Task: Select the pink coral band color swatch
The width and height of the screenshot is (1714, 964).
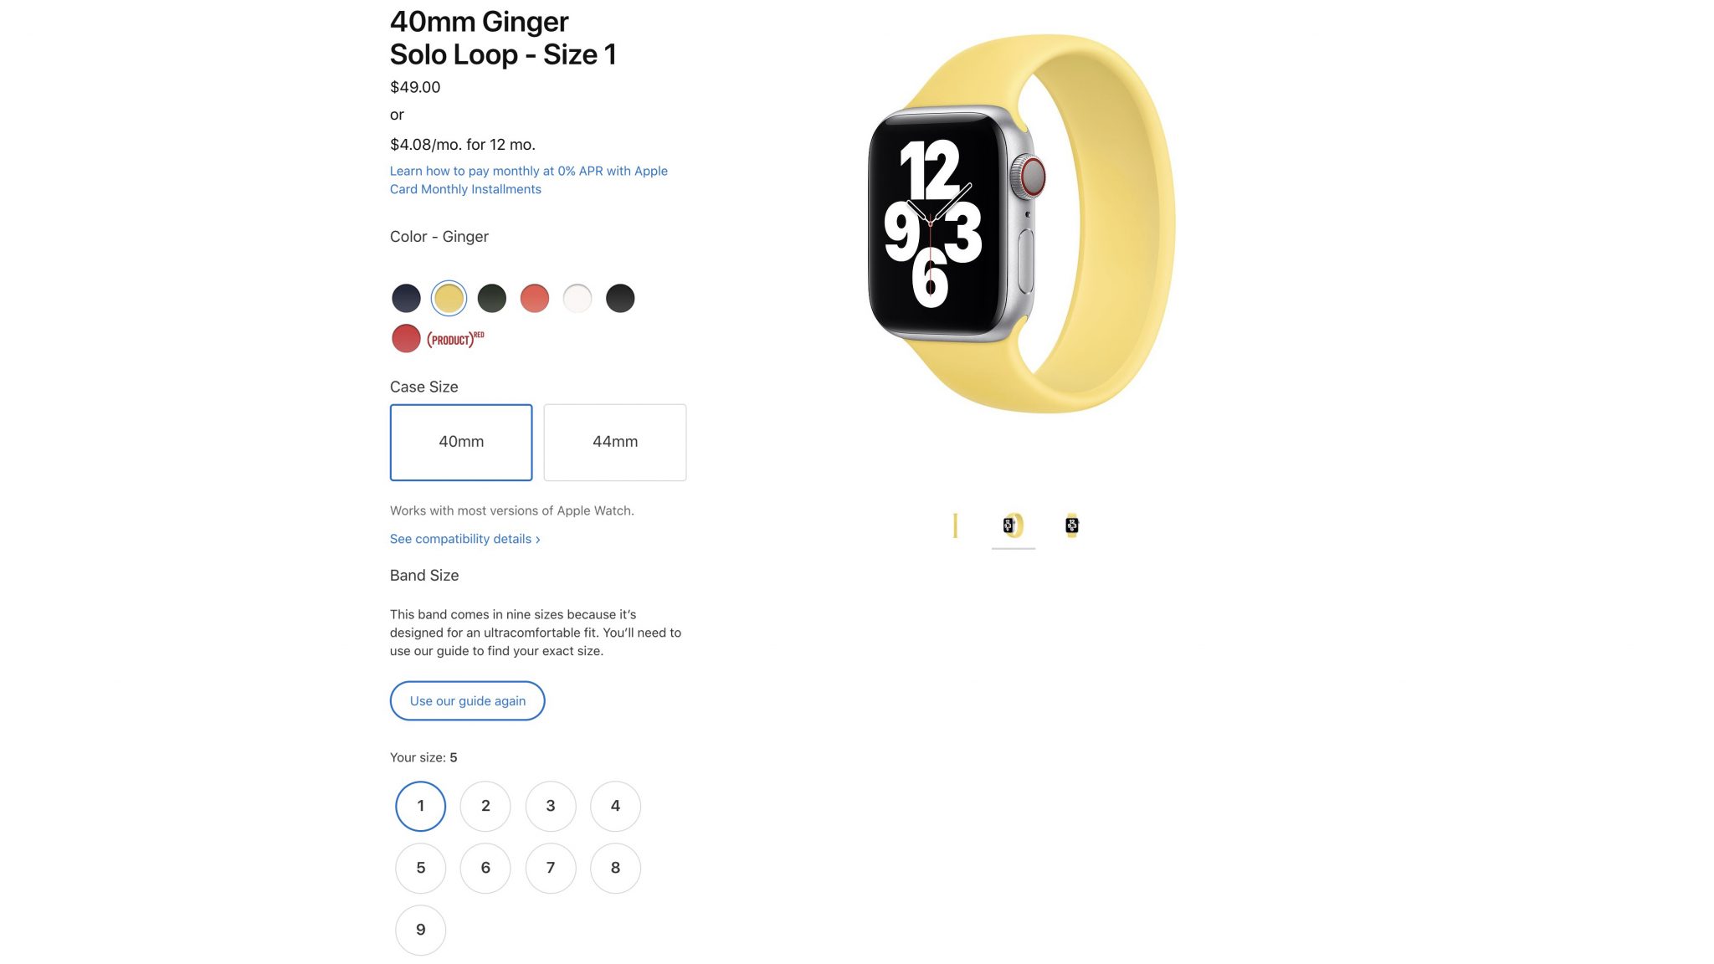Action: point(535,298)
